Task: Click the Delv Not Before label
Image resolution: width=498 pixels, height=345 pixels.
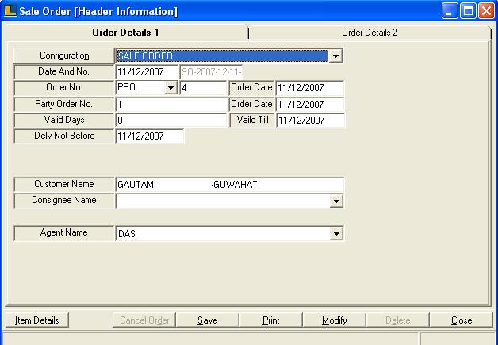Action: pyautogui.click(x=64, y=136)
